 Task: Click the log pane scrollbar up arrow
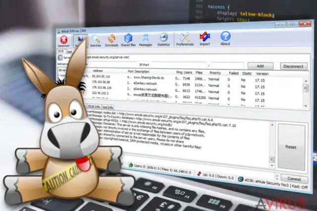point(272,125)
